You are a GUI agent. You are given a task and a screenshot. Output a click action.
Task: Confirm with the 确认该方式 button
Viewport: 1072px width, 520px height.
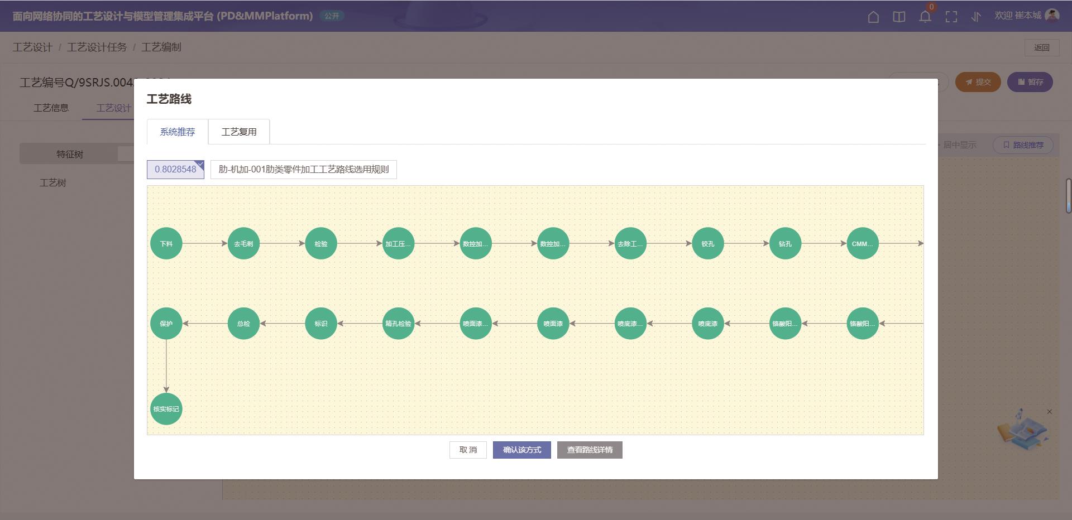coord(521,450)
